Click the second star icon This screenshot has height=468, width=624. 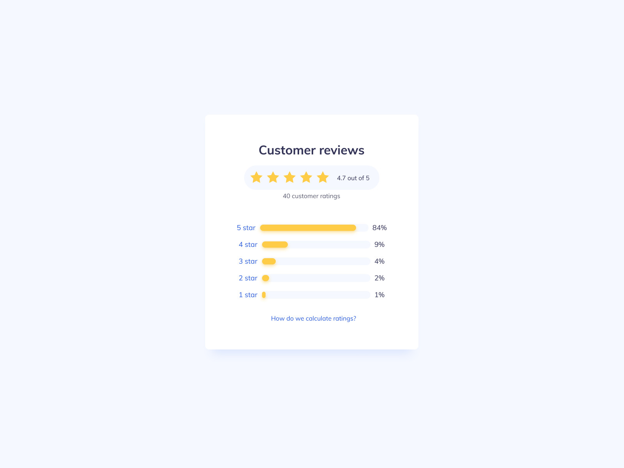(x=273, y=177)
